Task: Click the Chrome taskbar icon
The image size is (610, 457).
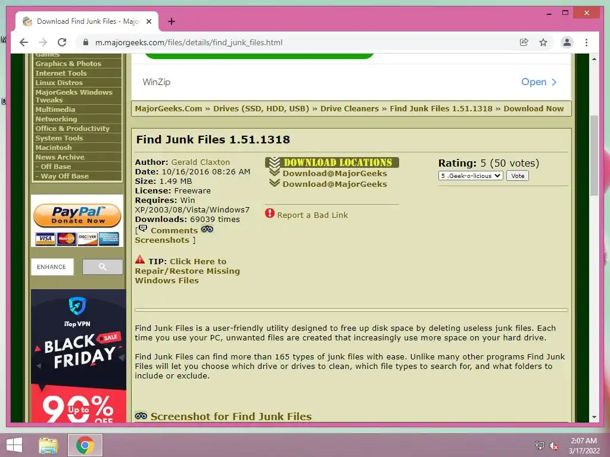Action: coord(85,445)
